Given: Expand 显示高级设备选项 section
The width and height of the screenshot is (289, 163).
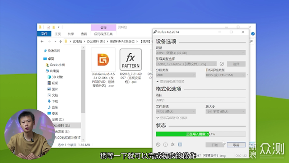Looking at the screenshot, I should 170,81.
